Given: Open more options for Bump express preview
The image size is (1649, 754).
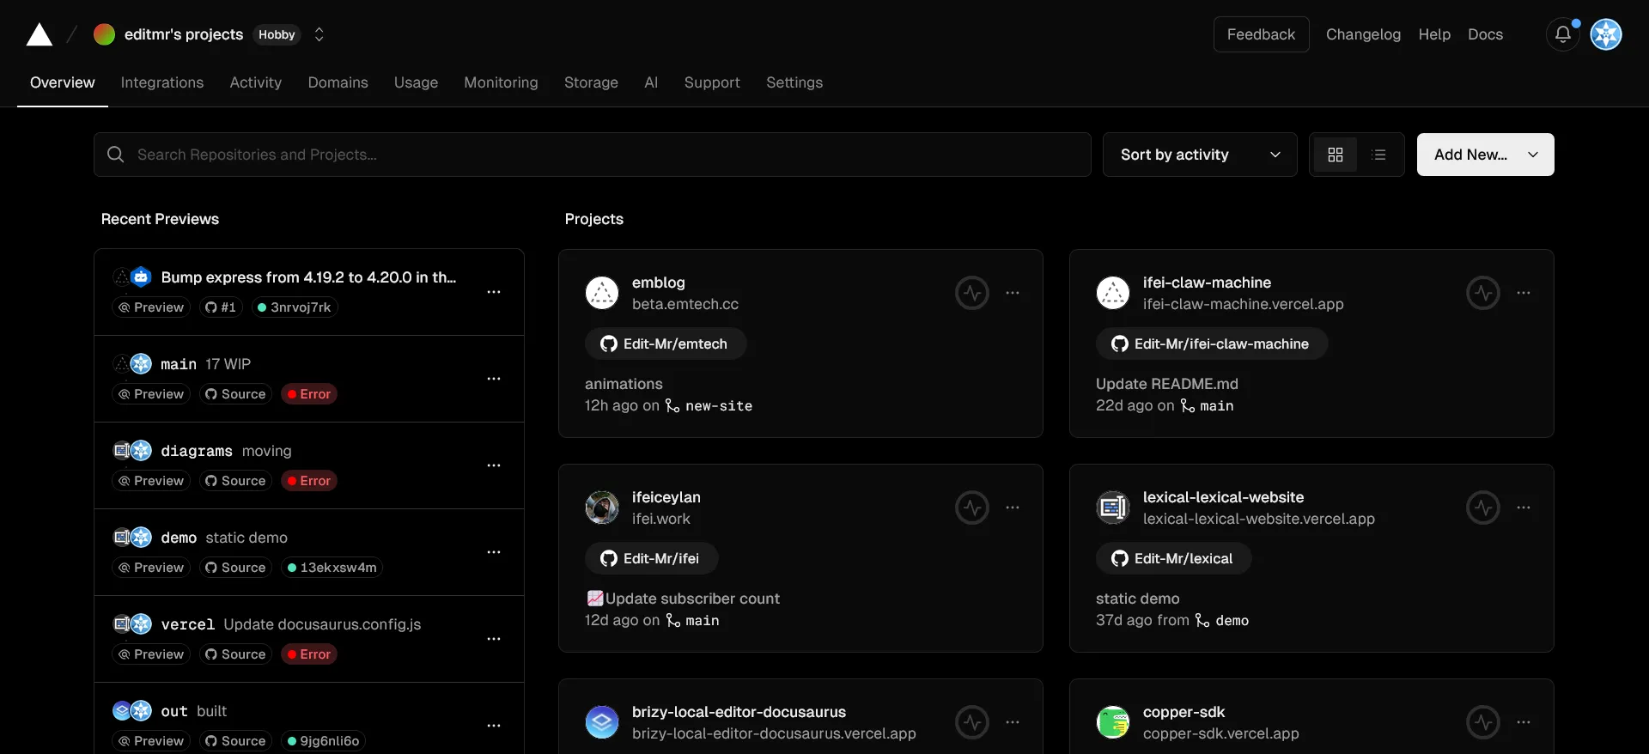Looking at the screenshot, I should (x=494, y=292).
